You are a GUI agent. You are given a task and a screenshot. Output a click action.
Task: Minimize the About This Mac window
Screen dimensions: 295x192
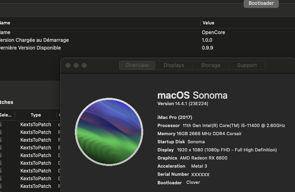pyautogui.click(x=76, y=65)
